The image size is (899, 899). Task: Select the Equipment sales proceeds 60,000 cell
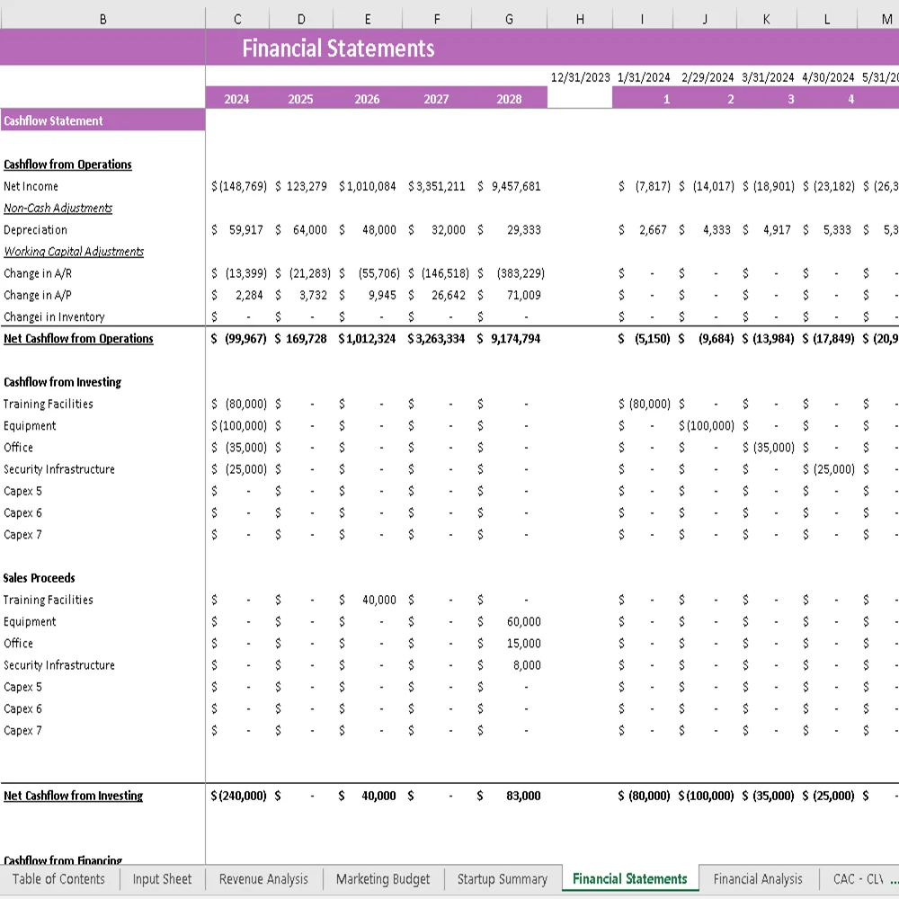tap(509, 621)
